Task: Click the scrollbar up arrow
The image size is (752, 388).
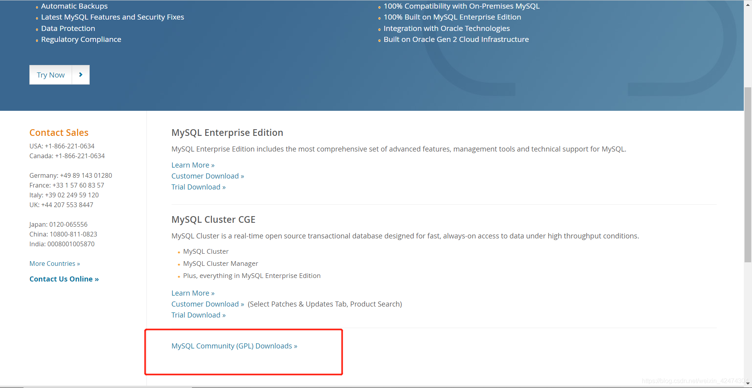Action: 747,4
